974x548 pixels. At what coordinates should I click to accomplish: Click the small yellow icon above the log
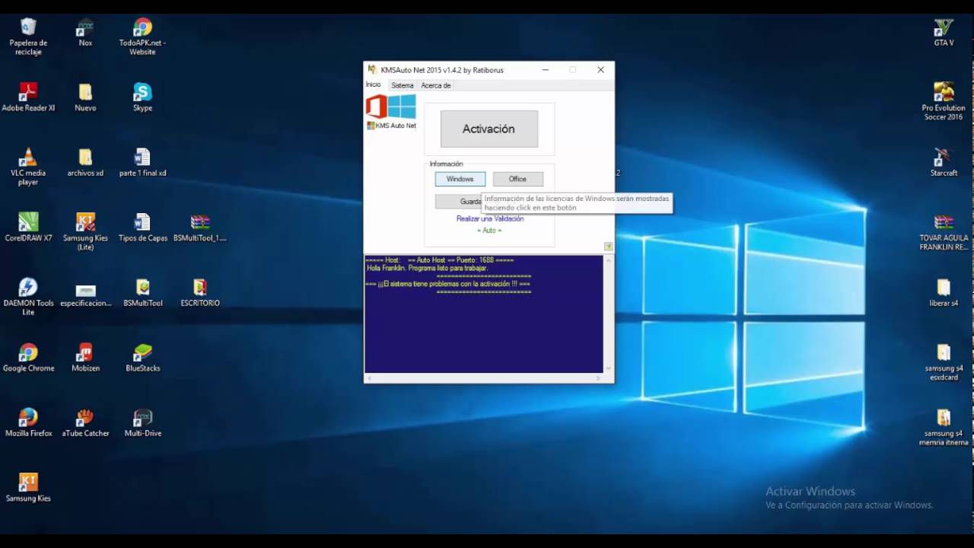click(x=609, y=247)
